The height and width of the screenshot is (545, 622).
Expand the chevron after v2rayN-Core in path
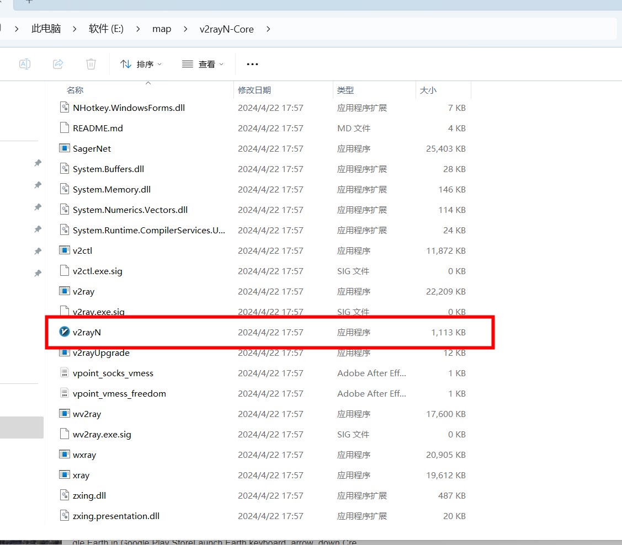[x=268, y=29]
